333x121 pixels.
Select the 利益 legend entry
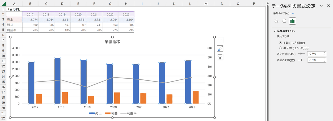point(111,113)
